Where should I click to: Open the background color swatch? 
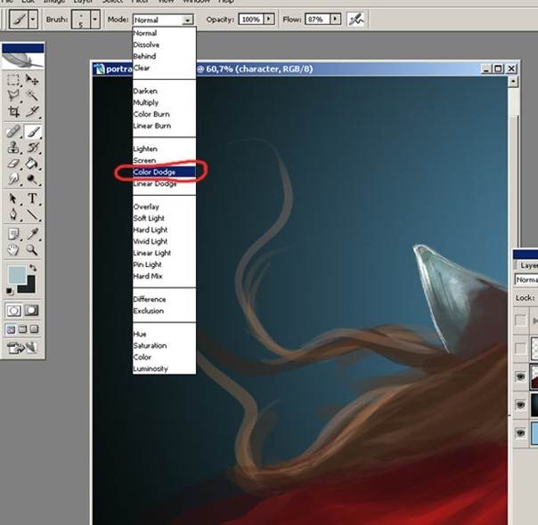[x=29, y=287]
